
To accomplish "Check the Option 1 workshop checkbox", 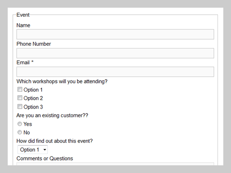I will (20, 89).
